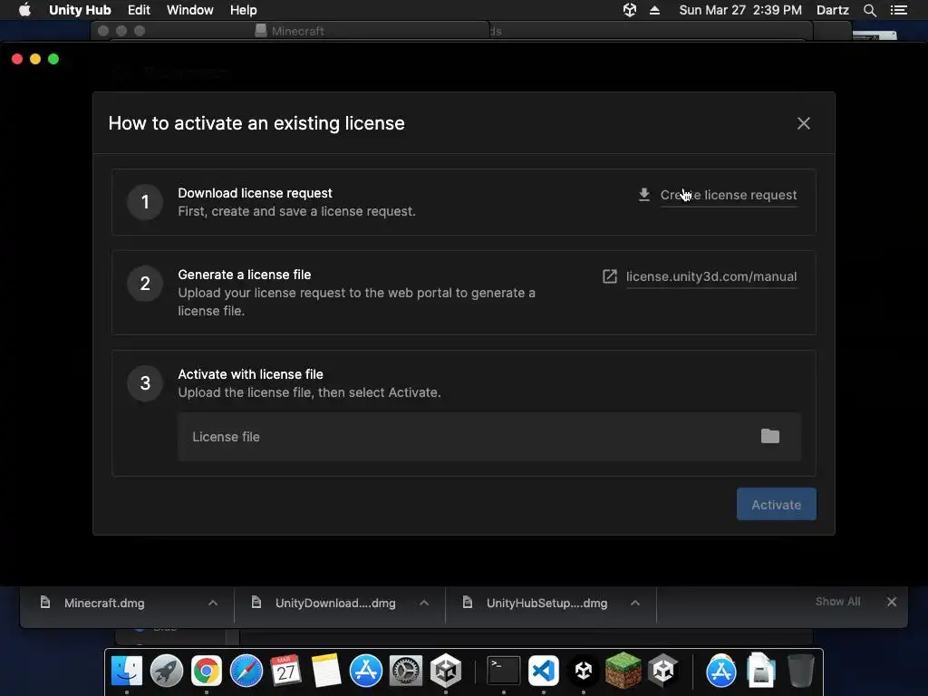Open App Store icon beside Notes in Dock
Screen dimensions: 928x696
click(x=366, y=671)
